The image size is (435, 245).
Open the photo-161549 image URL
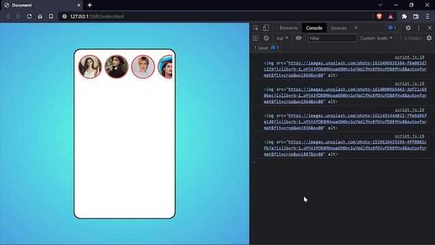coord(345,69)
